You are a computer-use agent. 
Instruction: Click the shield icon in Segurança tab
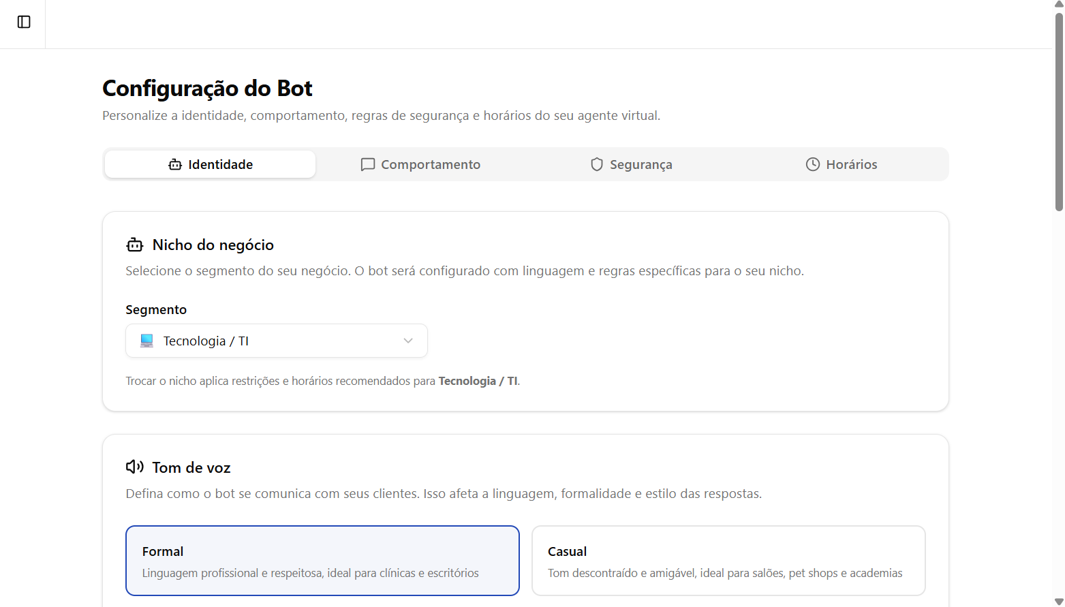(x=597, y=164)
